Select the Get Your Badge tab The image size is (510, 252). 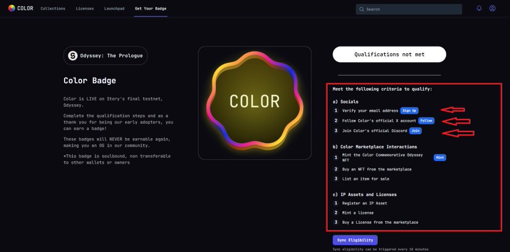(x=151, y=9)
